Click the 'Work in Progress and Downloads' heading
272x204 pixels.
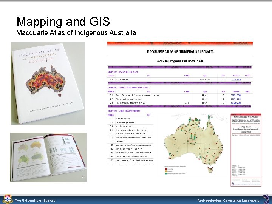180,61
